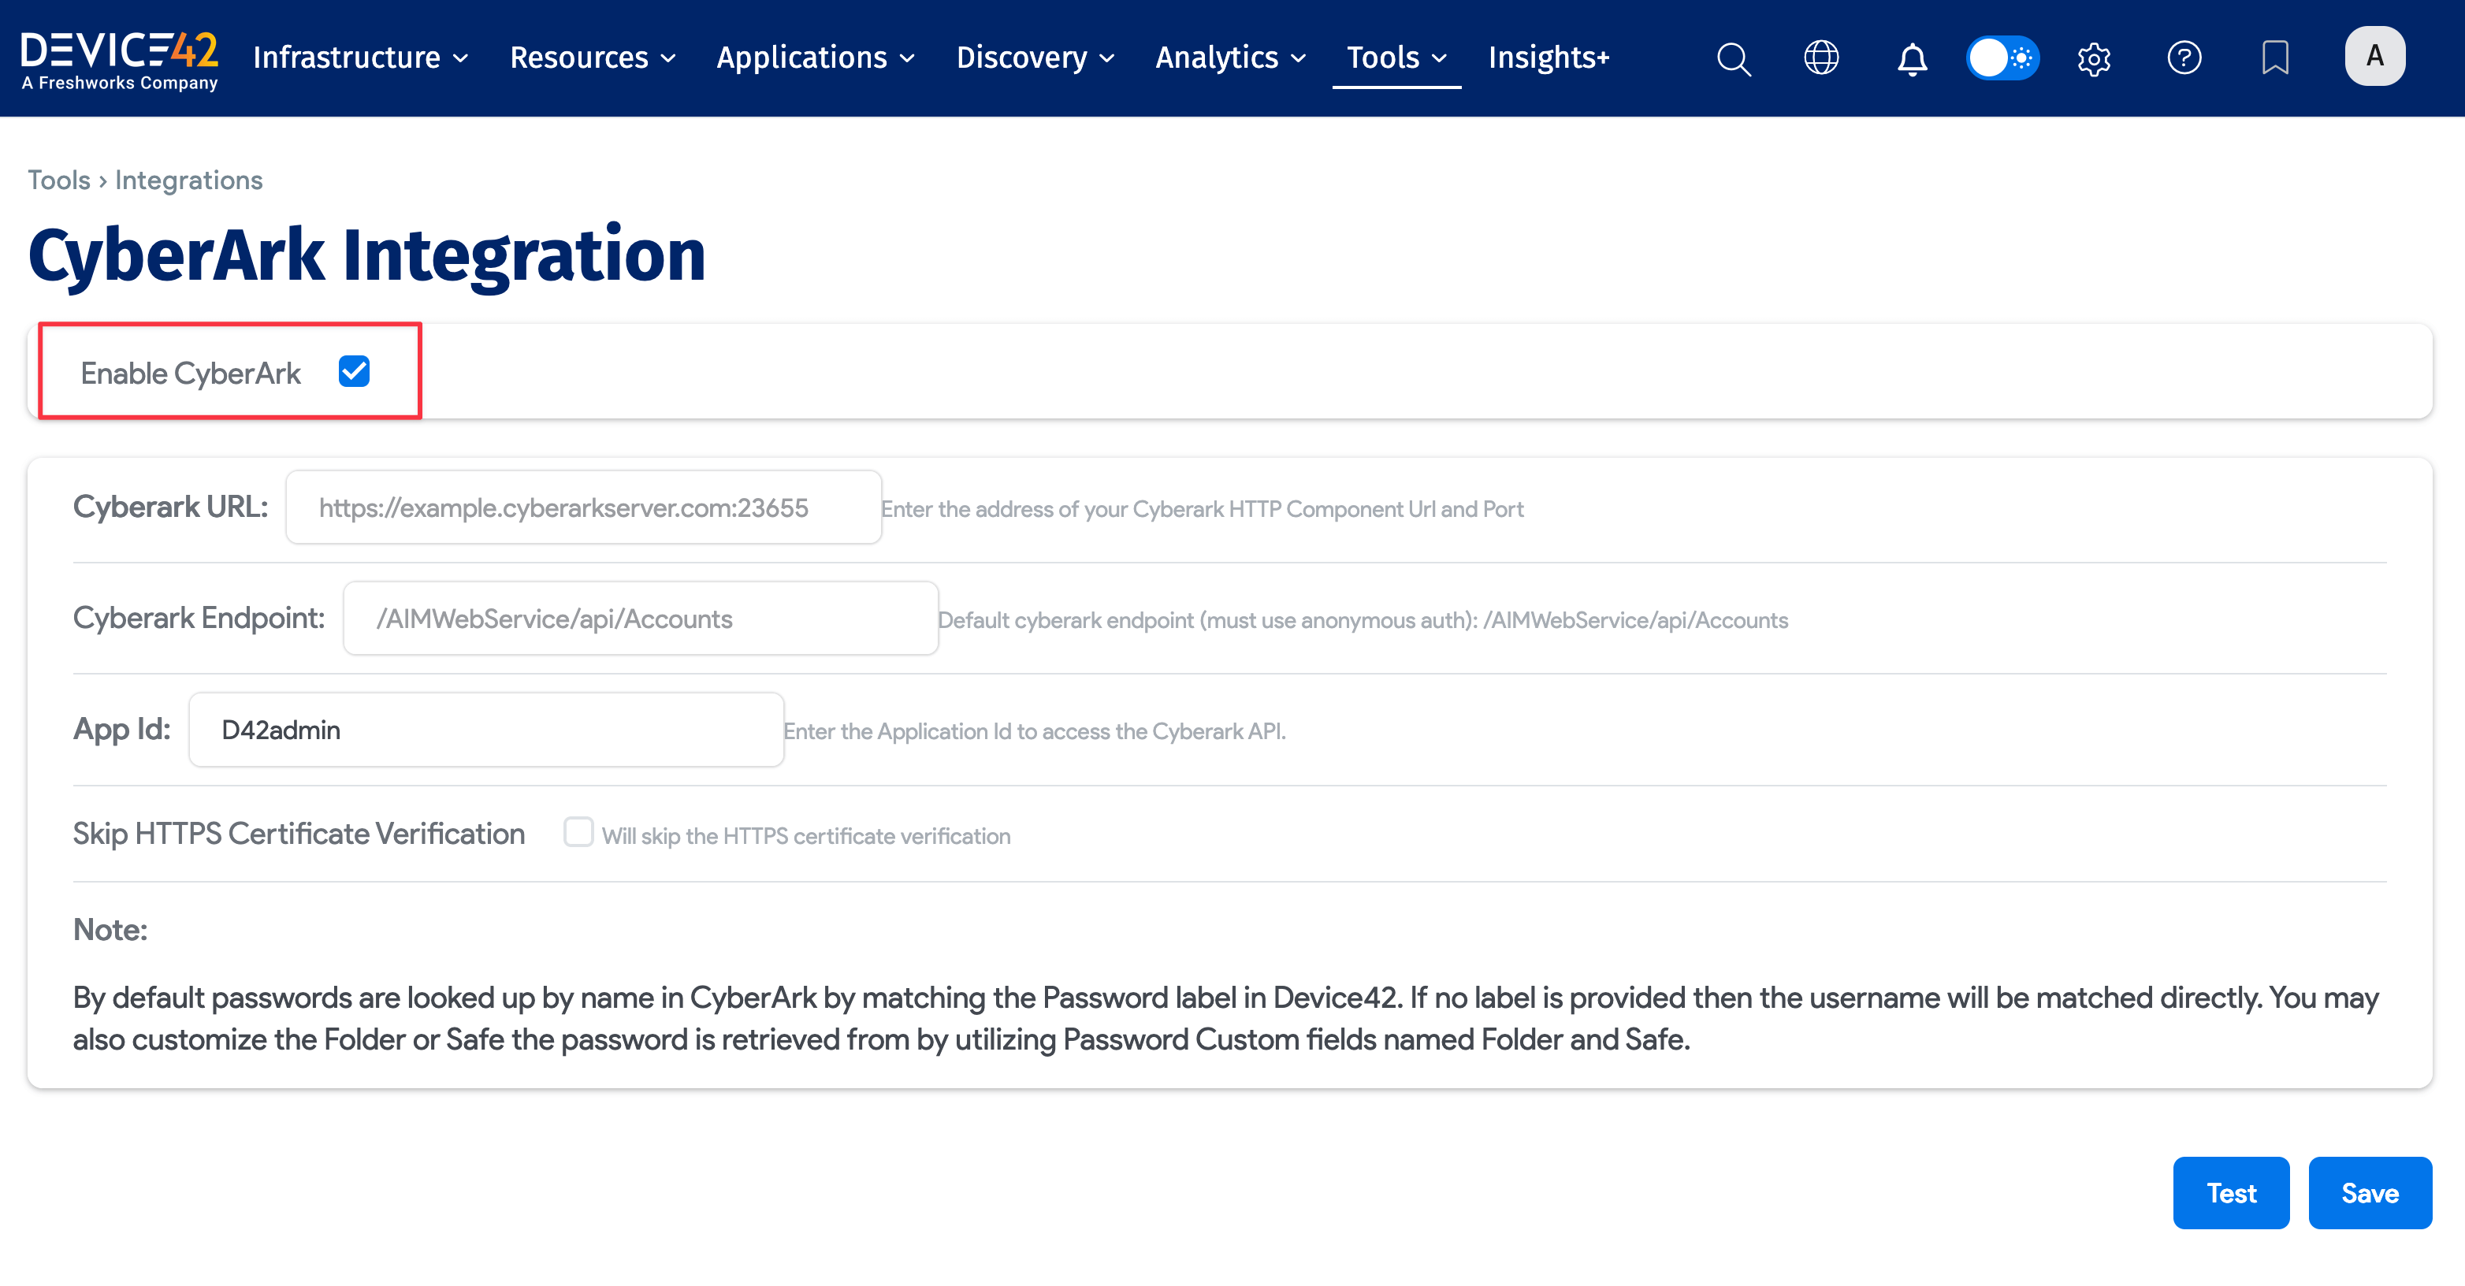Click the help question mark icon
The width and height of the screenshot is (2465, 1286).
tap(2184, 58)
